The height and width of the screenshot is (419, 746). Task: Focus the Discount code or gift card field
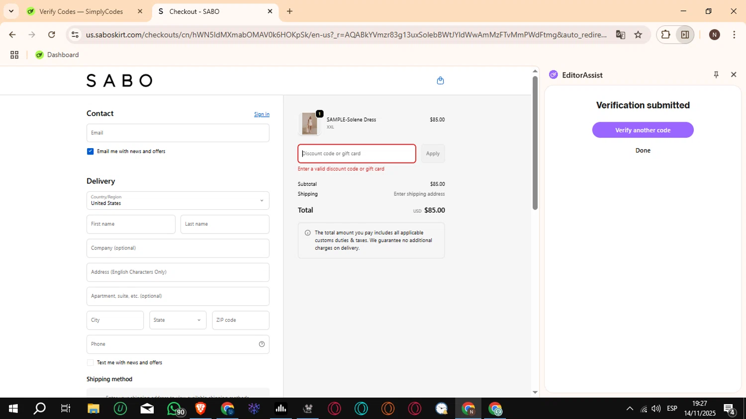click(x=357, y=154)
